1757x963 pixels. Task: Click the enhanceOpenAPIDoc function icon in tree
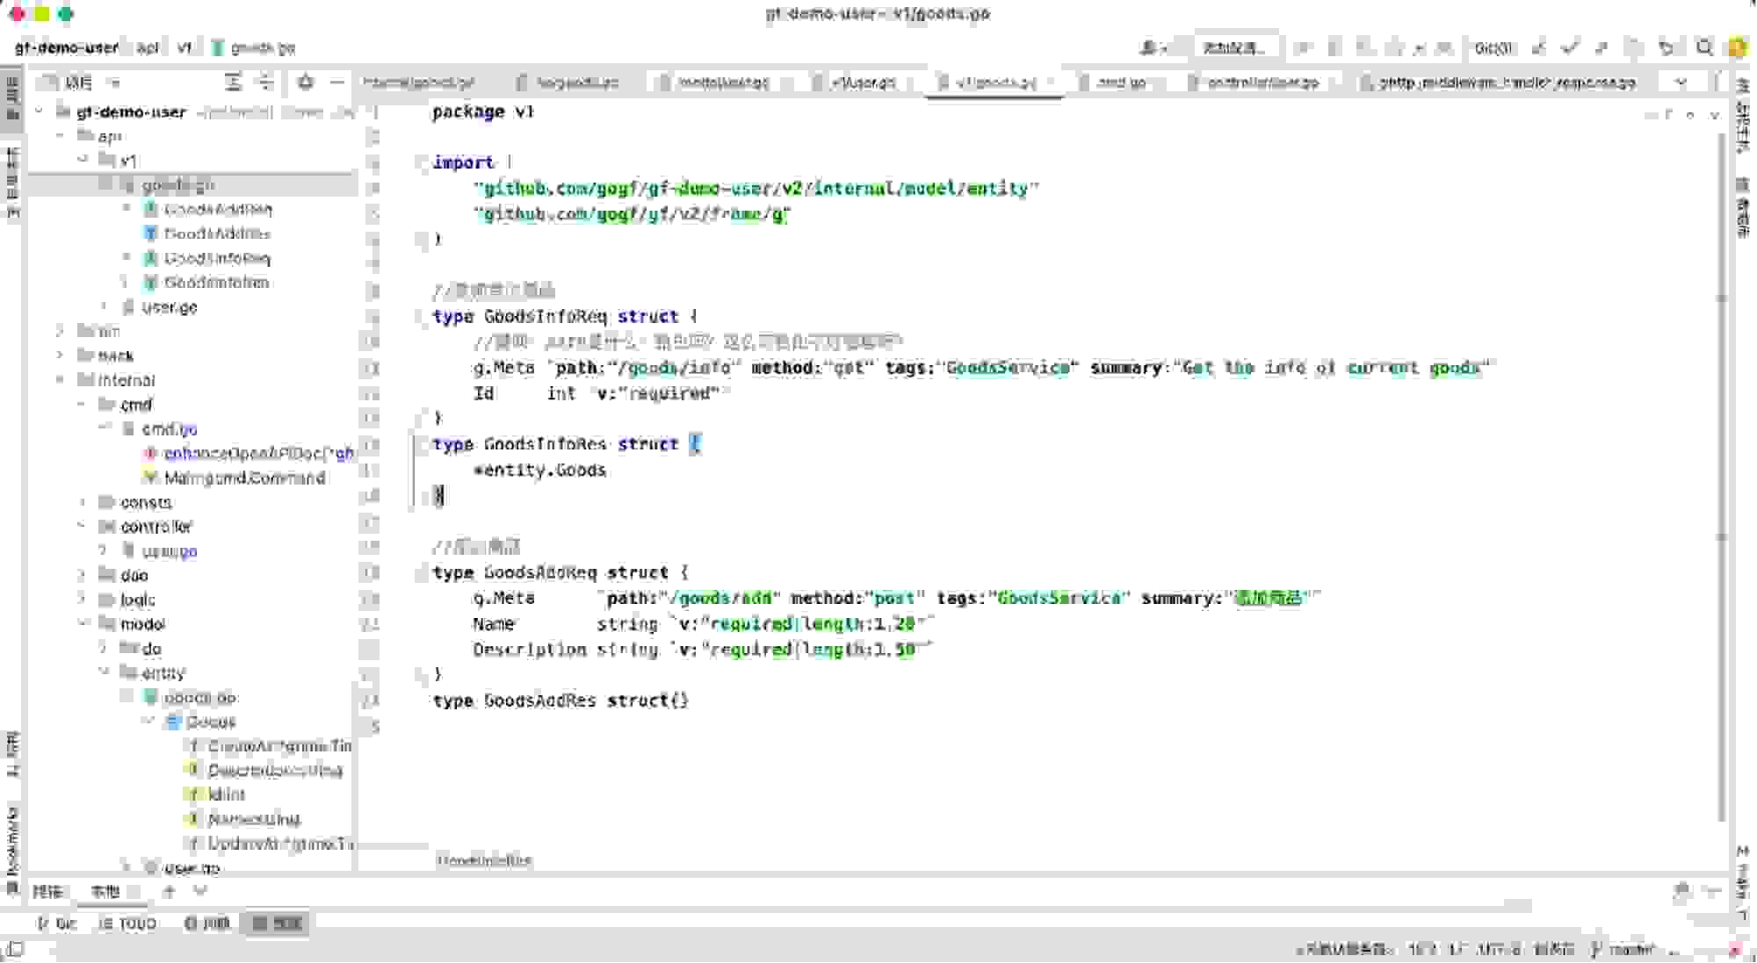[150, 453]
